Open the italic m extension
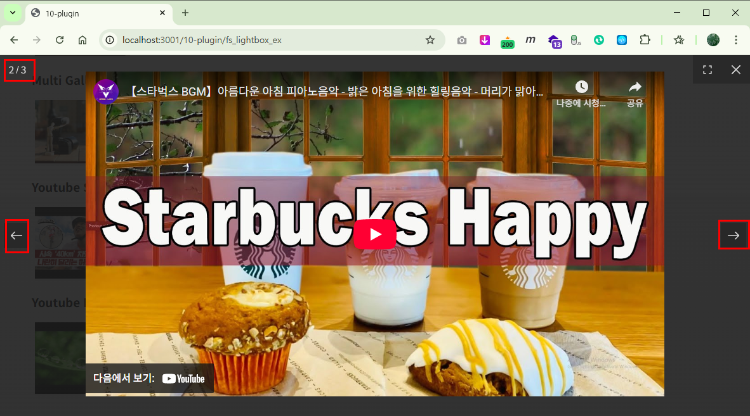 530,40
